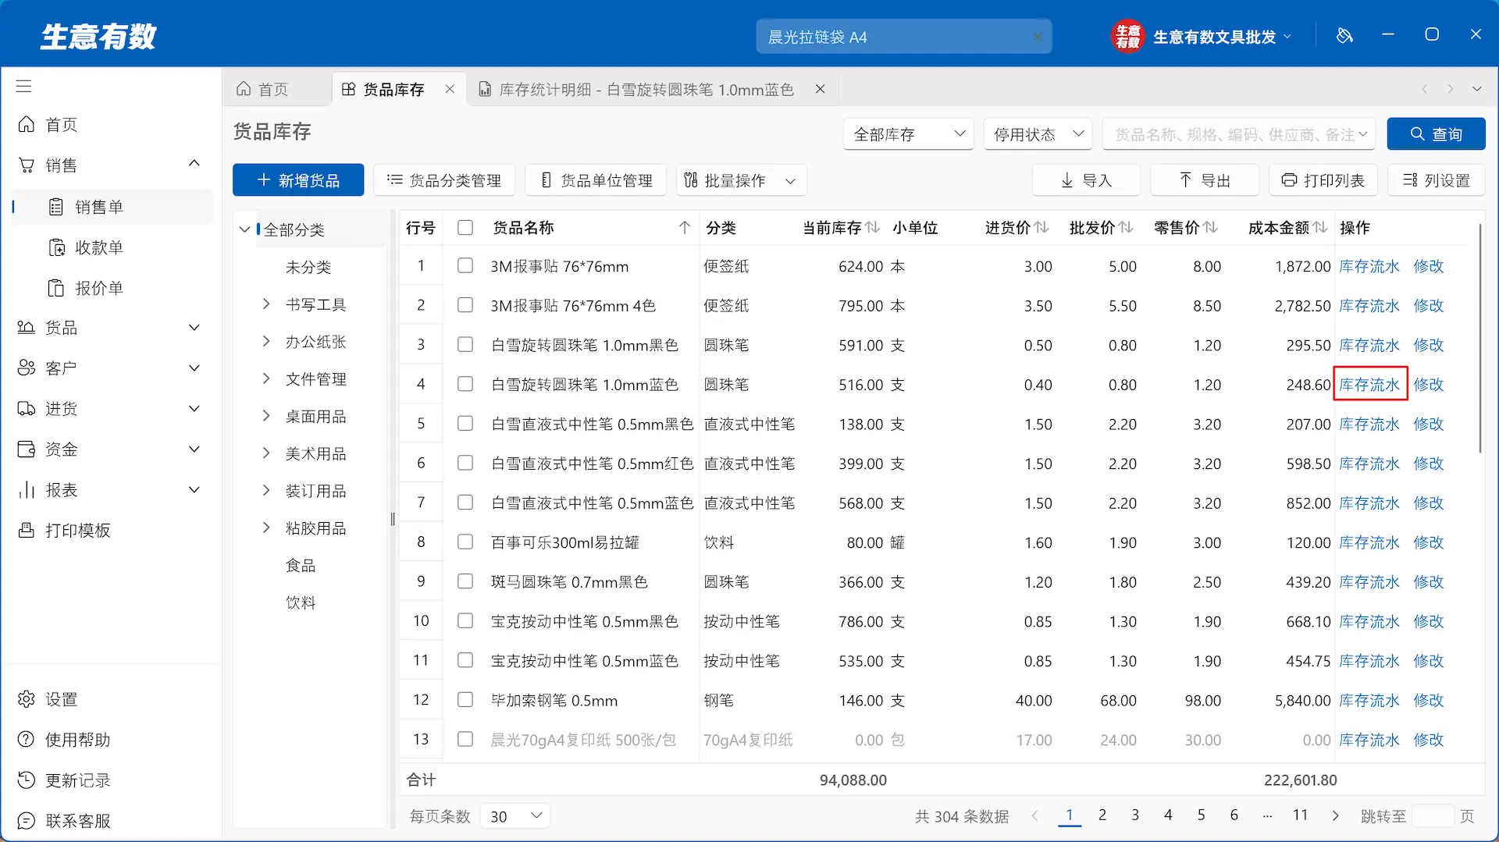Sort by 零售价 column sort icon
The width and height of the screenshot is (1499, 842).
point(1210,227)
